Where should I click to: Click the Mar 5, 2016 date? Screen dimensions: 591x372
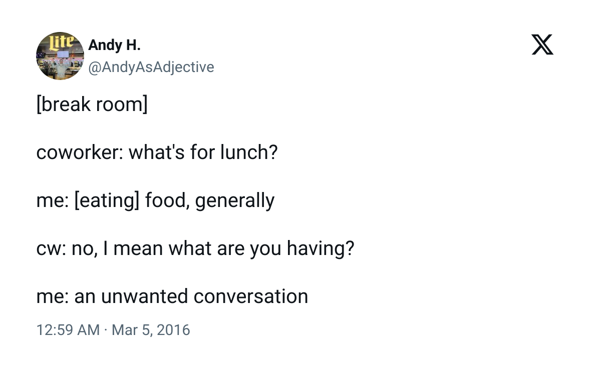[x=151, y=330]
